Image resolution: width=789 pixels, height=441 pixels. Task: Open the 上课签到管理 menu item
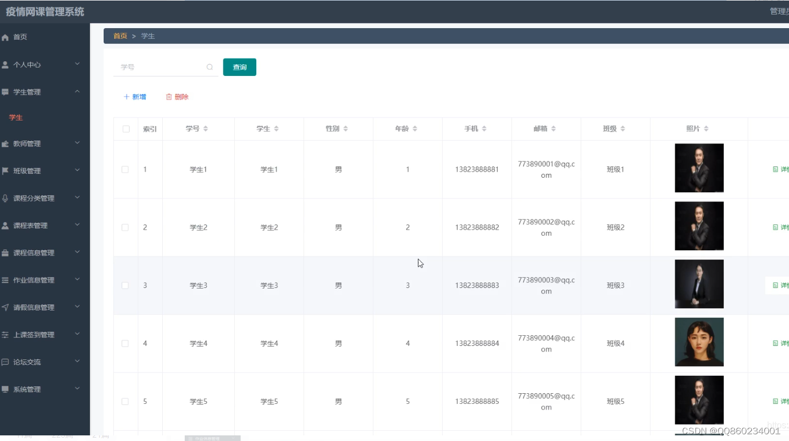click(45, 335)
